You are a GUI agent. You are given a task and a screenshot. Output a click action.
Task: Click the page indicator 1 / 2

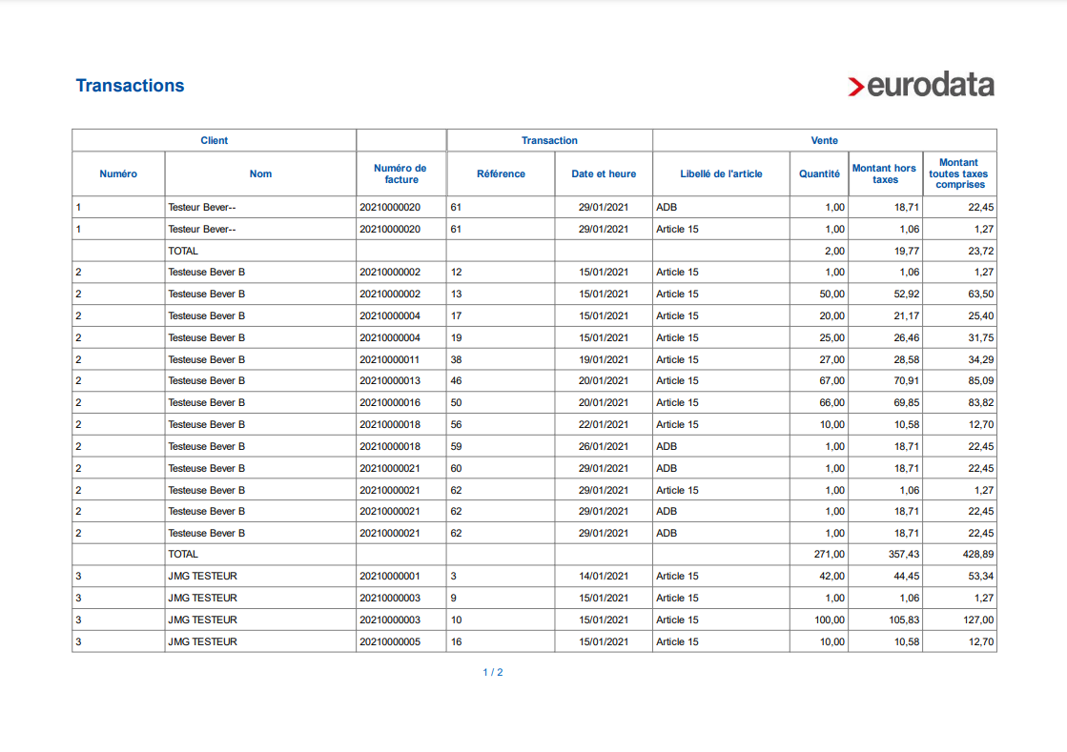(493, 673)
